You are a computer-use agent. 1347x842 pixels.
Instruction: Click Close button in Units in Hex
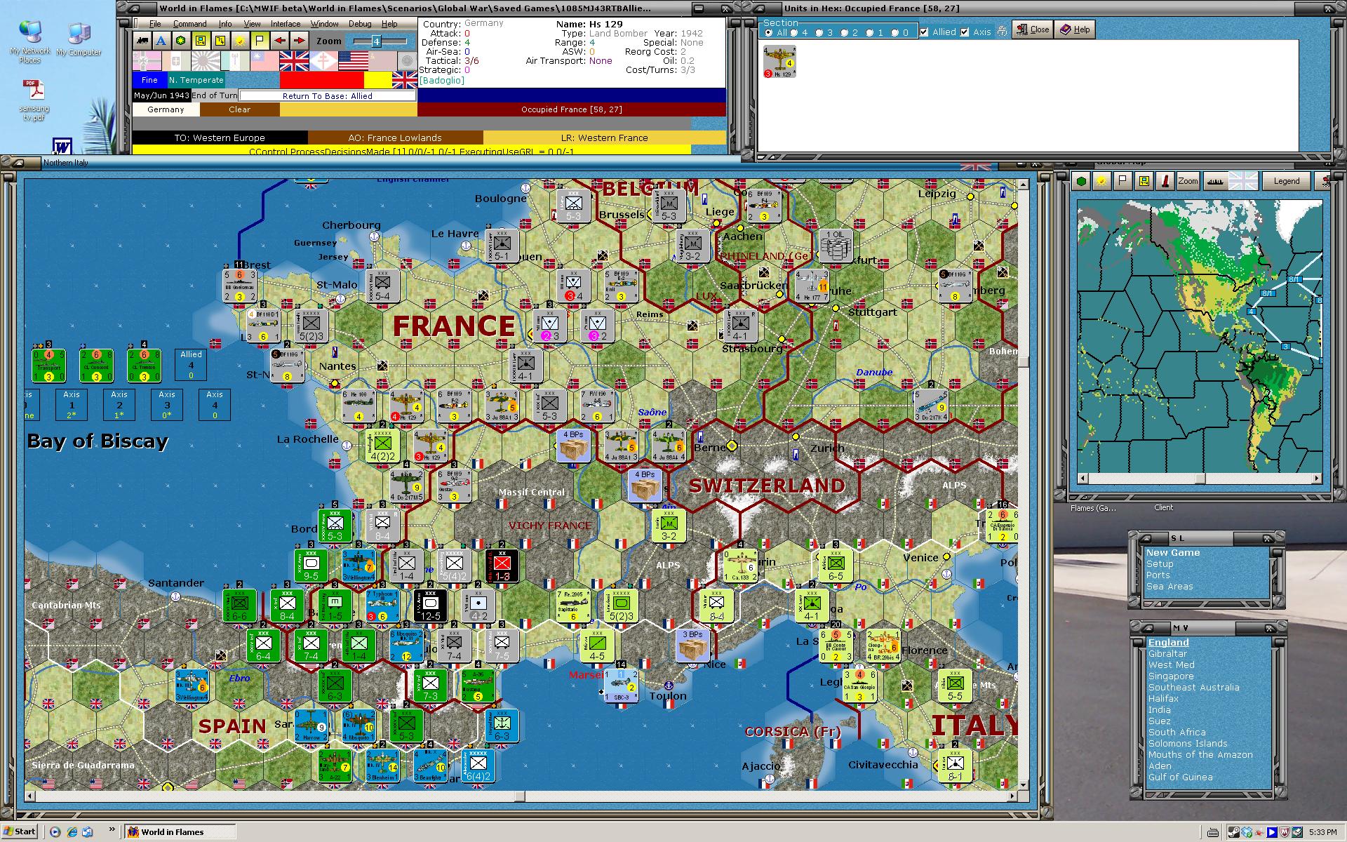(1032, 29)
